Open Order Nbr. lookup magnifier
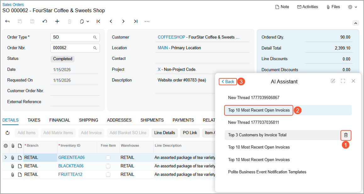 95,48
